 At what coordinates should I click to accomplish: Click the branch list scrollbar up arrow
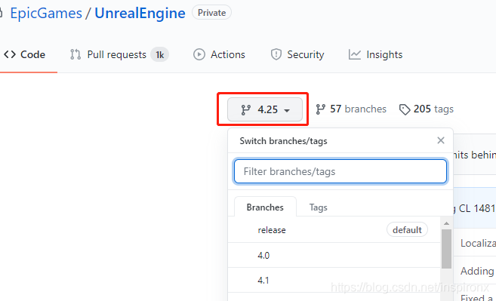[x=446, y=223]
